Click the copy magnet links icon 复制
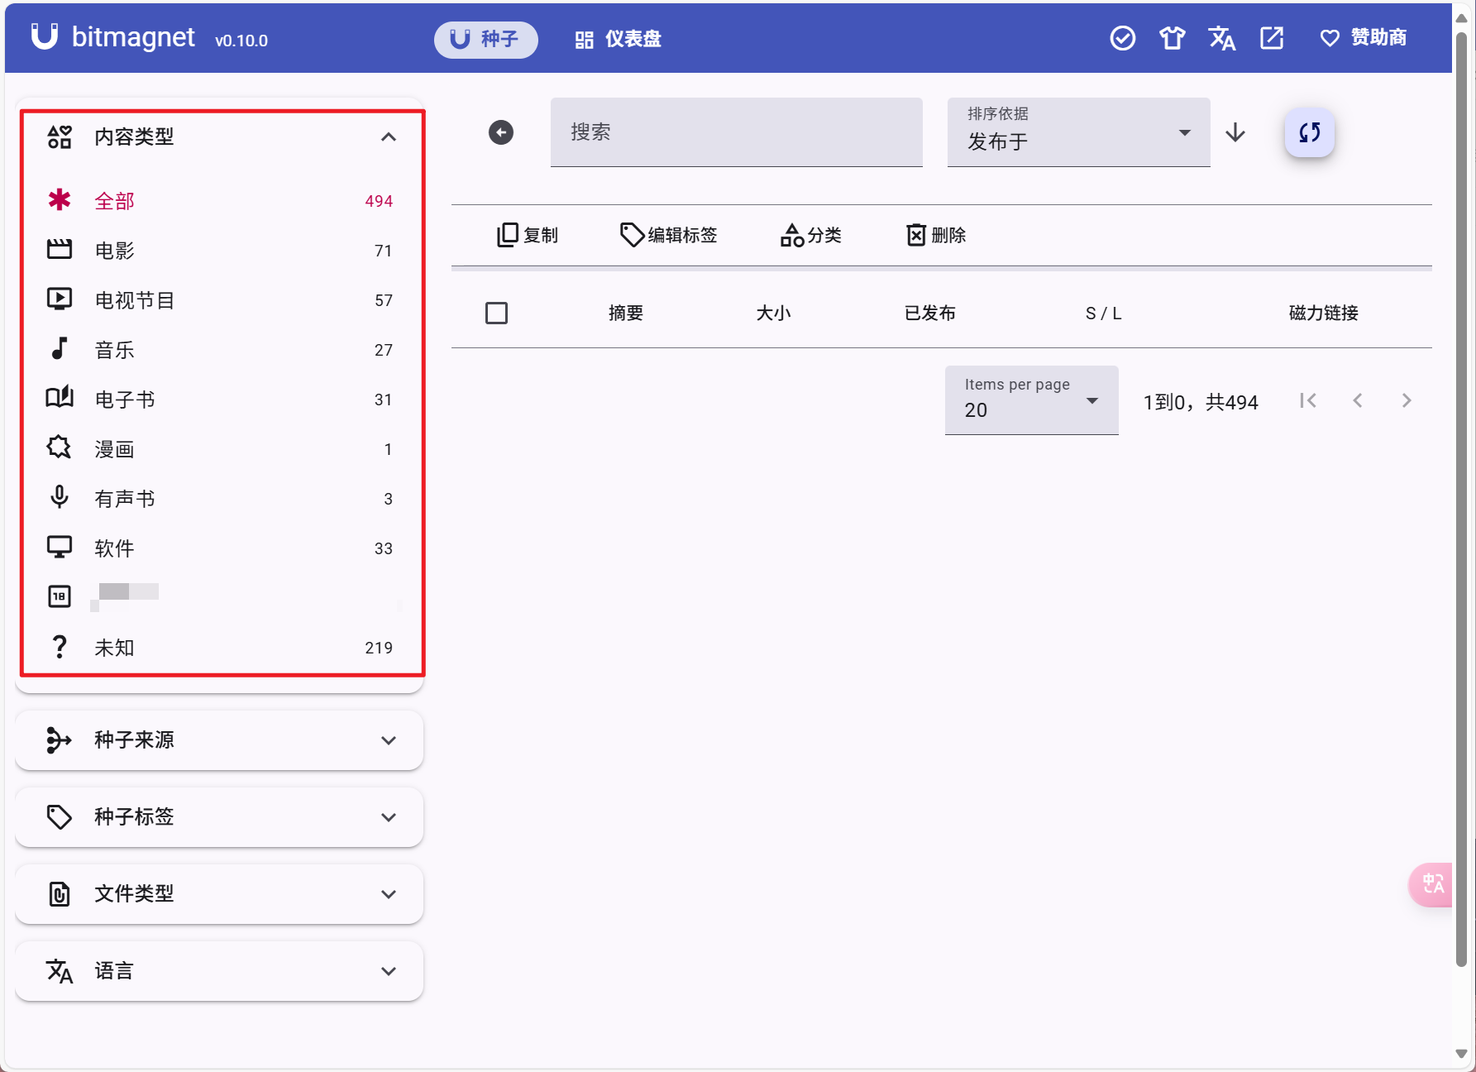Image resolution: width=1476 pixels, height=1072 pixels. click(527, 235)
